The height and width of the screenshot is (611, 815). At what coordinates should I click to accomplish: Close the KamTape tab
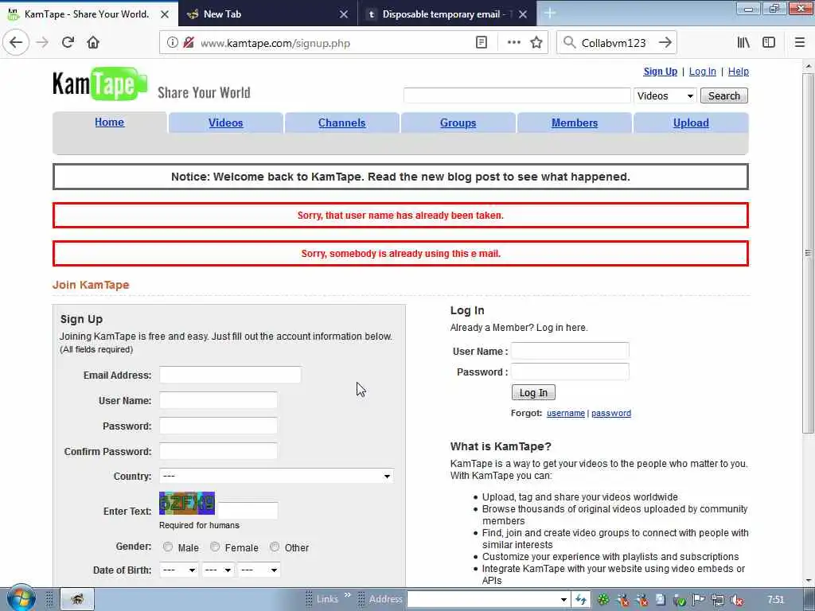coord(165,14)
